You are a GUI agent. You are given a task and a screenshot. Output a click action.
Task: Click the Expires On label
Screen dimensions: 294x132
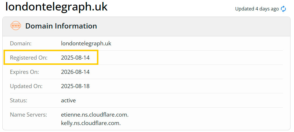24,72
